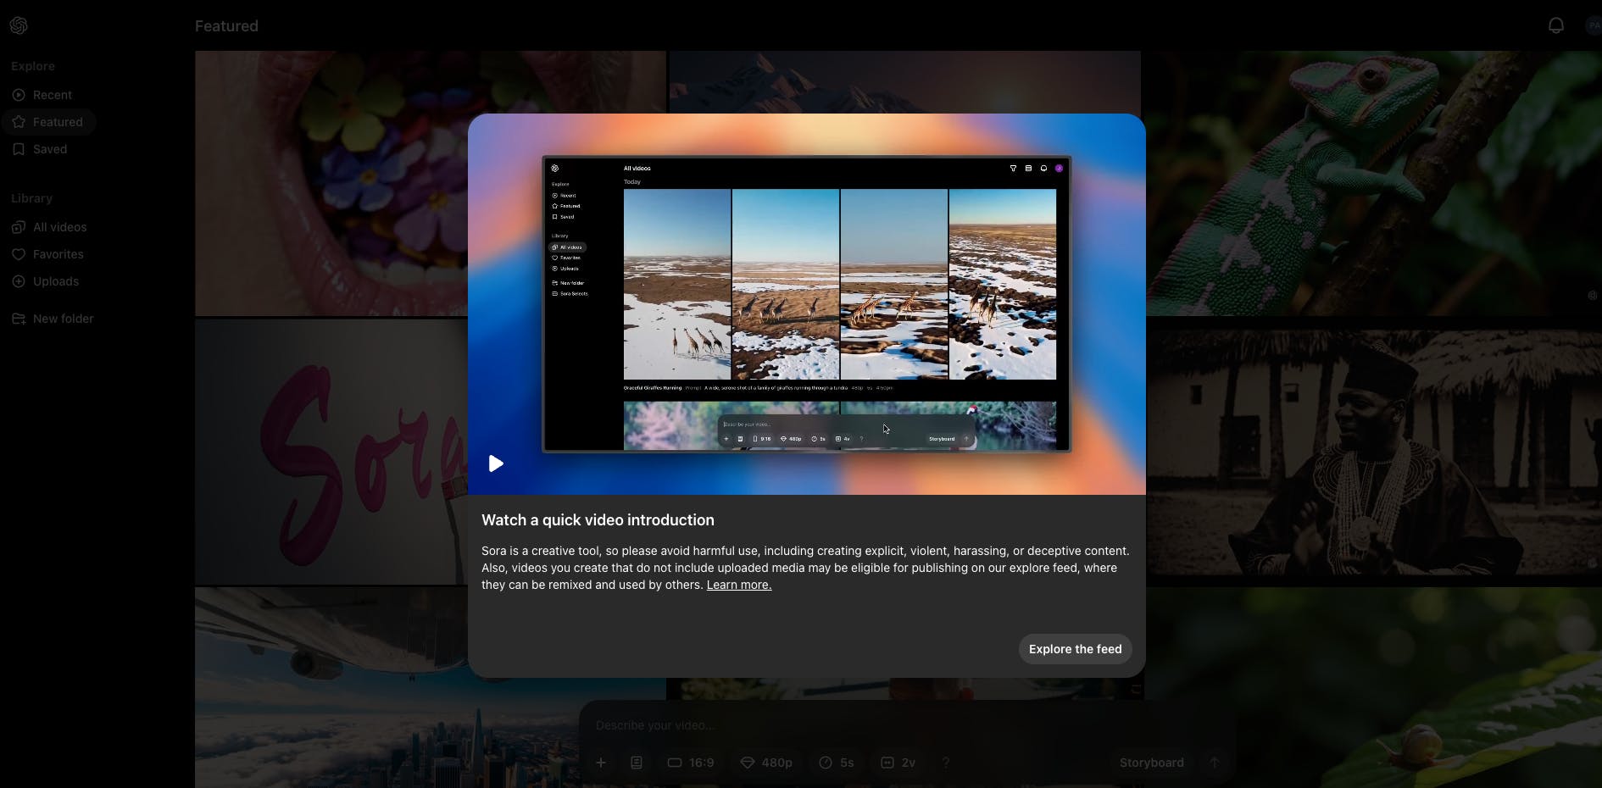Show Favorites in the library
The width and height of the screenshot is (1602, 788).
point(48,254)
